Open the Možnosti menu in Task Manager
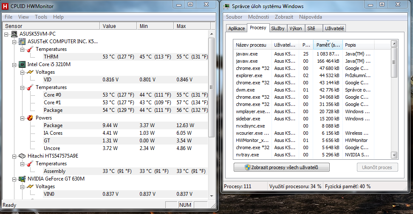 point(258,17)
